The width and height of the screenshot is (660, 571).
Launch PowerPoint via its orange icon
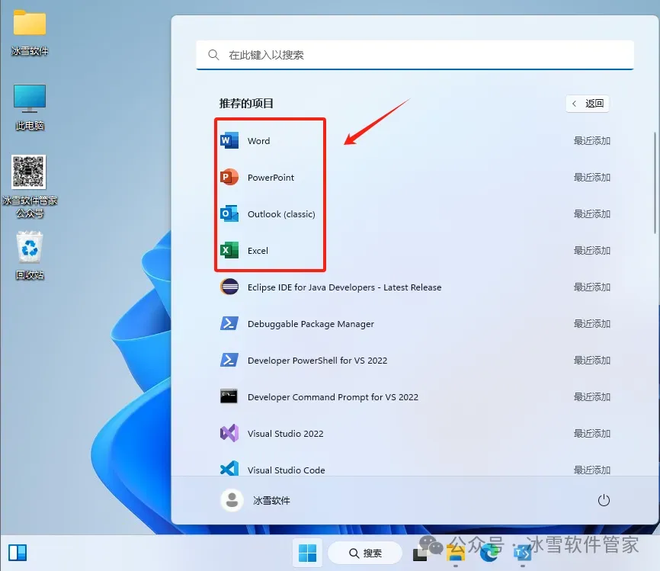click(x=229, y=178)
